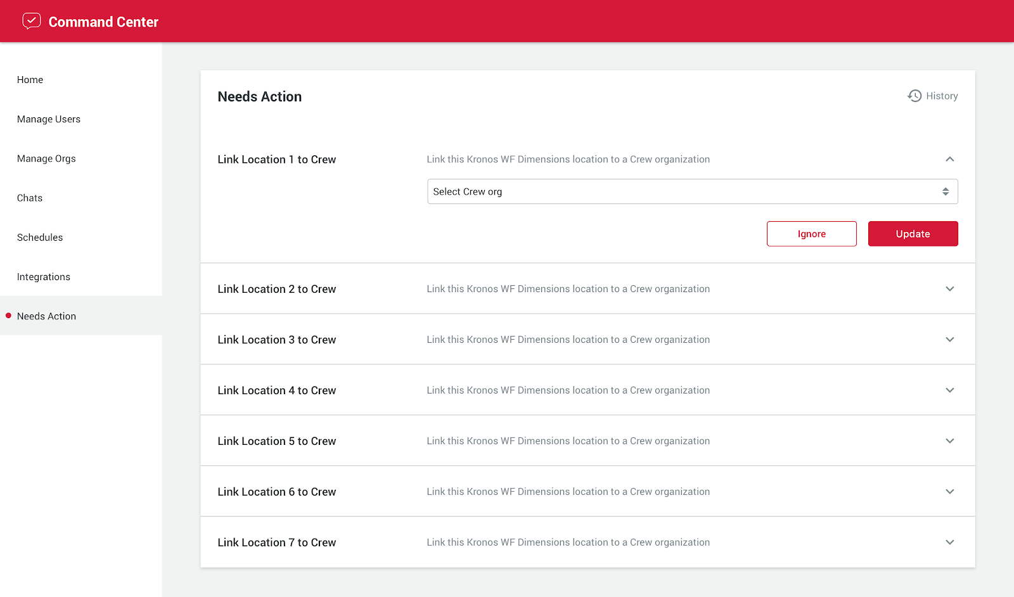Open Manage Users in sidebar
The height and width of the screenshot is (597, 1014).
point(49,119)
